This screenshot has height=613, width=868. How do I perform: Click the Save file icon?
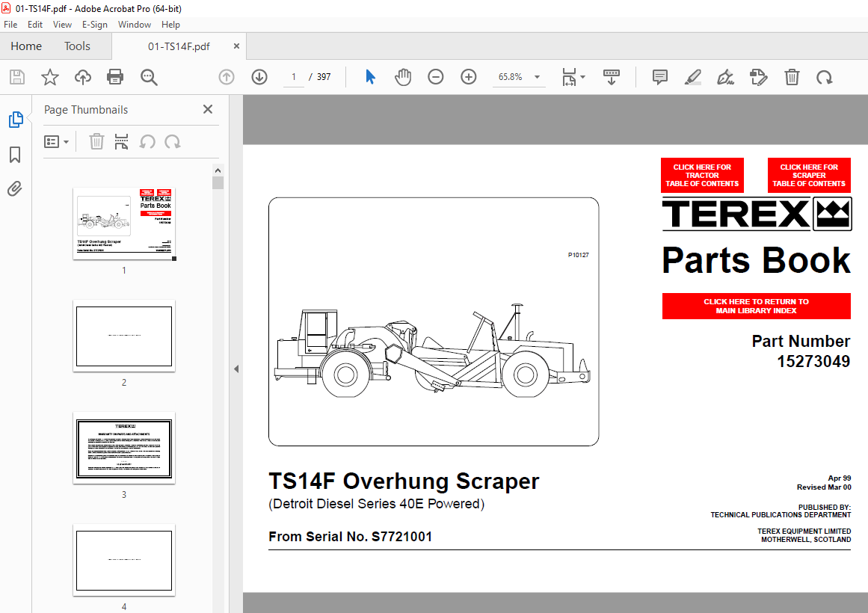pos(17,77)
